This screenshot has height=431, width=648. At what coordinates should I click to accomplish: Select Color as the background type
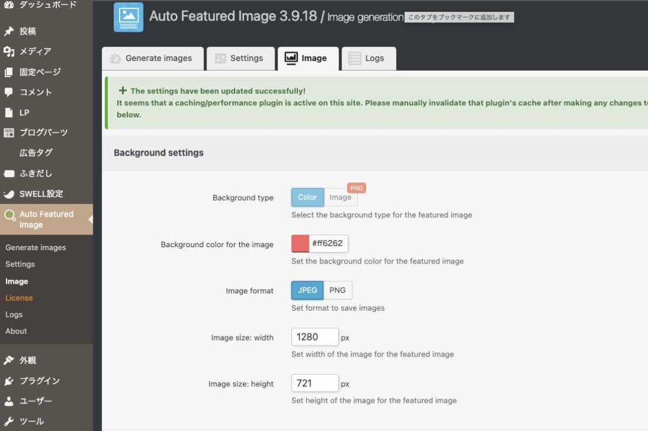tap(308, 198)
